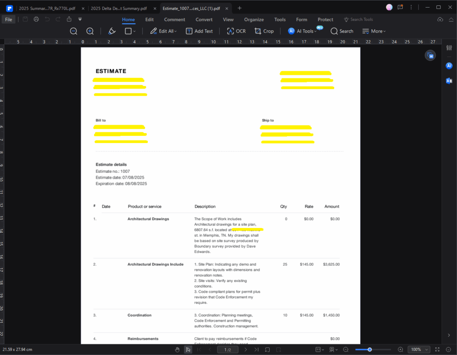The image size is (457, 355).
Task: Switch to 2025 Delta De...t Summary.pdf tab
Action: pos(119,8)
